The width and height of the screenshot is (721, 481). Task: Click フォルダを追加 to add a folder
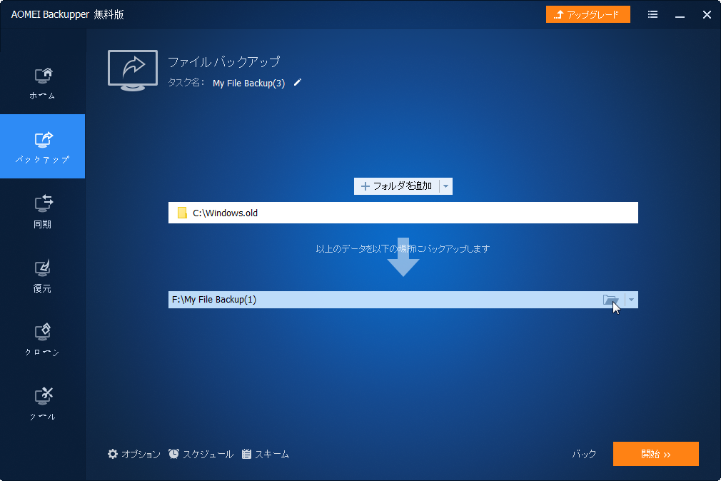point(396,186)
